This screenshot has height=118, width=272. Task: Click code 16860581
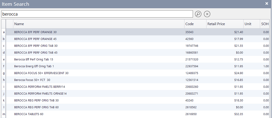(192, 53)
